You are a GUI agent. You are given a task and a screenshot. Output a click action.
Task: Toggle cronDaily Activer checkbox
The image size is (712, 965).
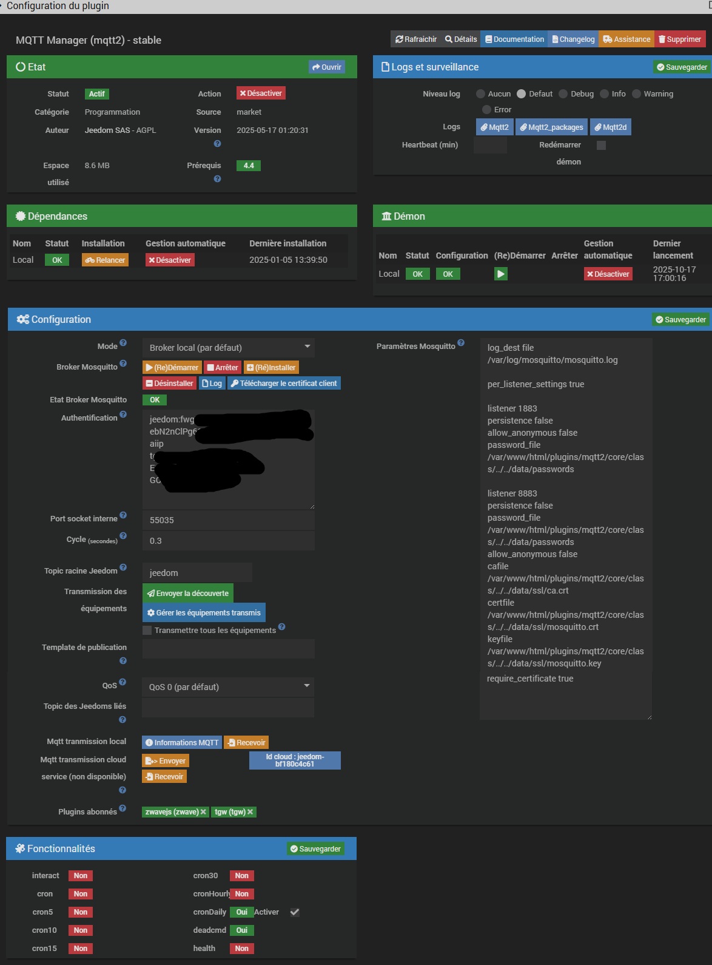pyautogui.click(x=295, y=912)
